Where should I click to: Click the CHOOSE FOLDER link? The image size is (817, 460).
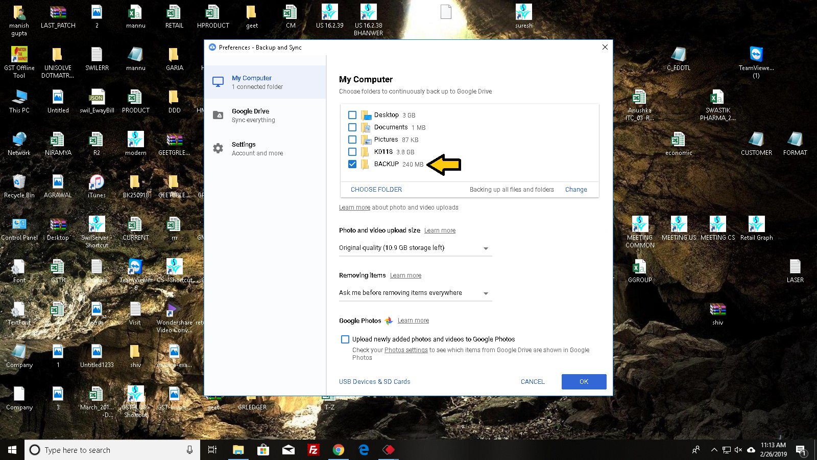pyautogui.click(x=376, y=190)
